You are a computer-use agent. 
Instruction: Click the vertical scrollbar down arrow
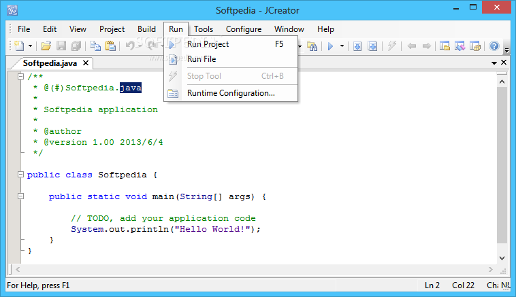click(502, 258)
